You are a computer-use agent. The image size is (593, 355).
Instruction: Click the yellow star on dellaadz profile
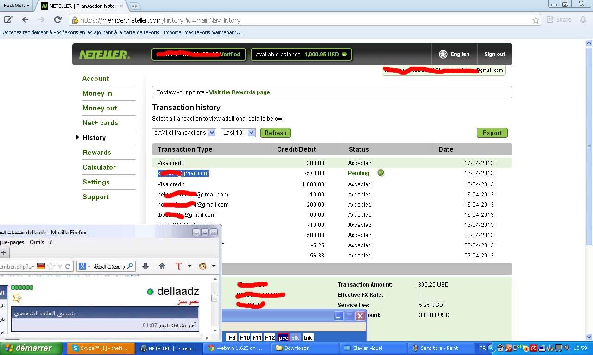17,298
